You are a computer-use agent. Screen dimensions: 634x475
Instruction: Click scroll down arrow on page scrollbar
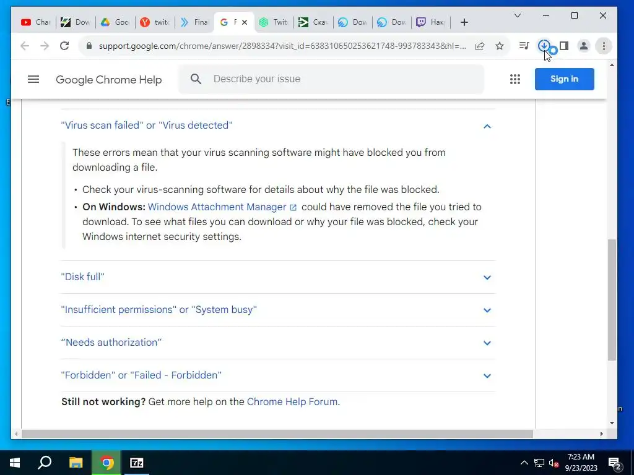point(612,423)
